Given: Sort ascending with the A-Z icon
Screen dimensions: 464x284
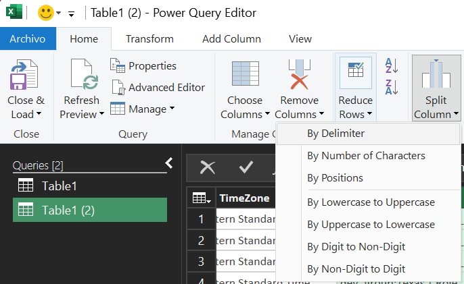Looking at the screenshot, I should (x=391, y=66).
